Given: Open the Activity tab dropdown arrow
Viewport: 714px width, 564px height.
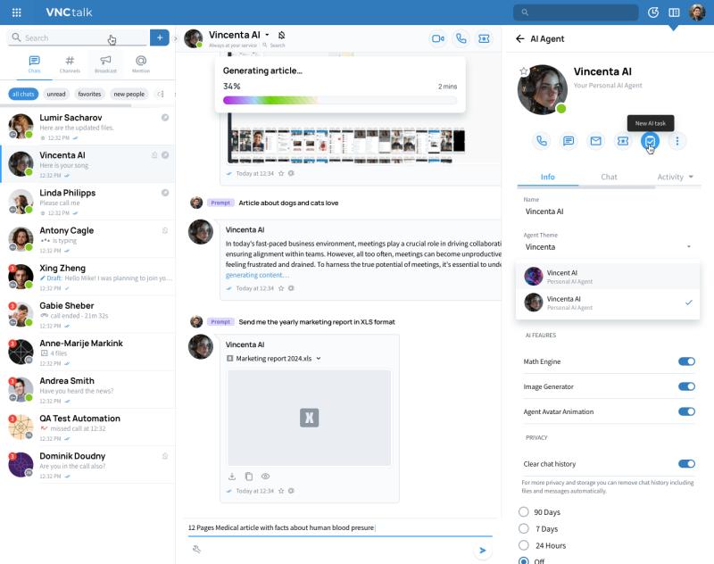Looking at the screenshot, I should 691,177.
